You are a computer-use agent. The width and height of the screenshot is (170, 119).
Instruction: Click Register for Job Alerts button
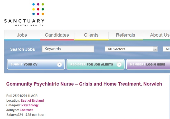pyautogui.click(x=96, y=64)
